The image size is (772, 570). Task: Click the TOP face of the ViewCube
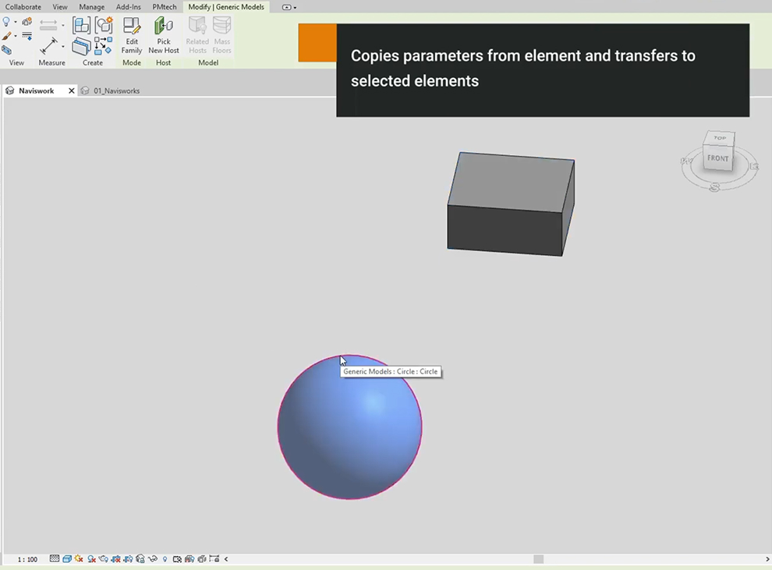tap(720, 138)
